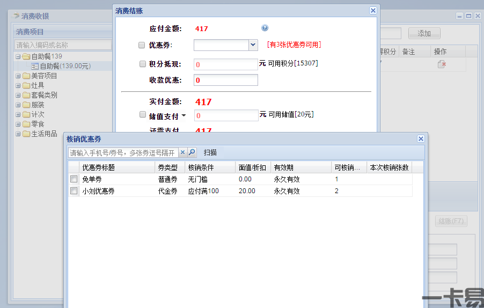Check the 小刘优惠券 coupon row
Screen dimensions: 484x308
tap(74, 191)
